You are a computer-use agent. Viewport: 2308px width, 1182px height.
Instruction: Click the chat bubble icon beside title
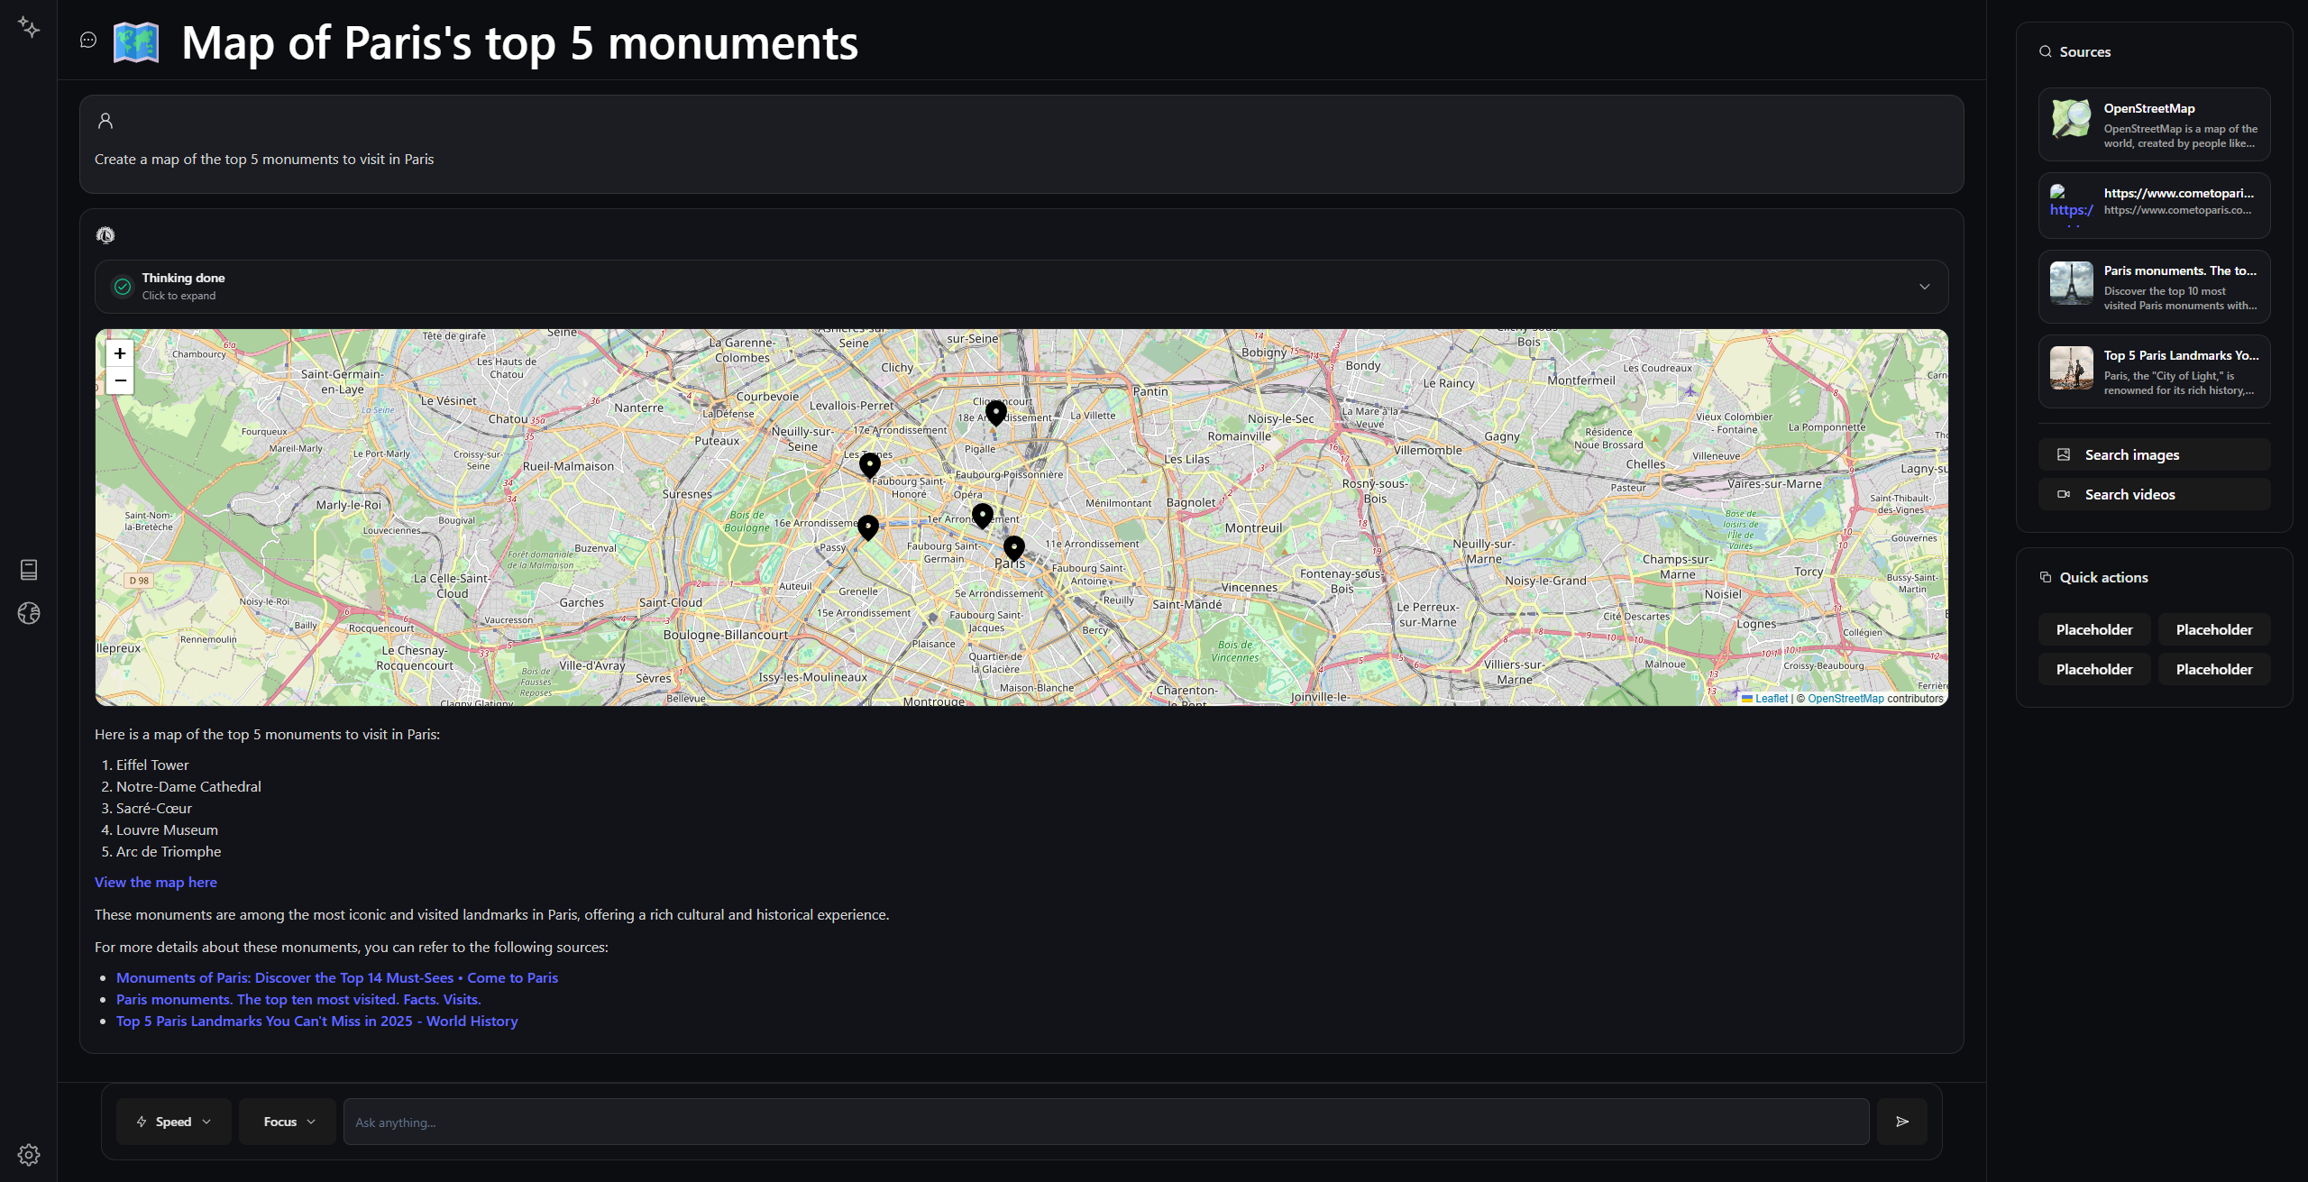click(x=88, y=40)
